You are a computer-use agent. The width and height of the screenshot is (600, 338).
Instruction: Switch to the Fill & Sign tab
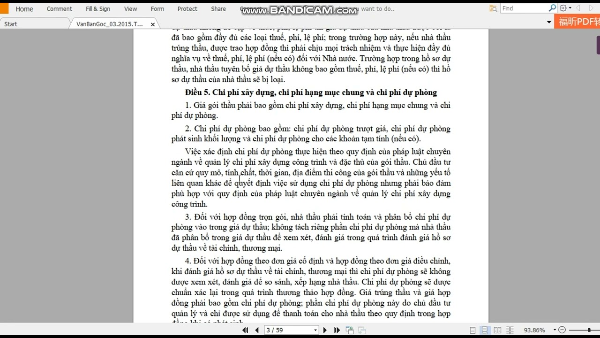pos(98,9)
